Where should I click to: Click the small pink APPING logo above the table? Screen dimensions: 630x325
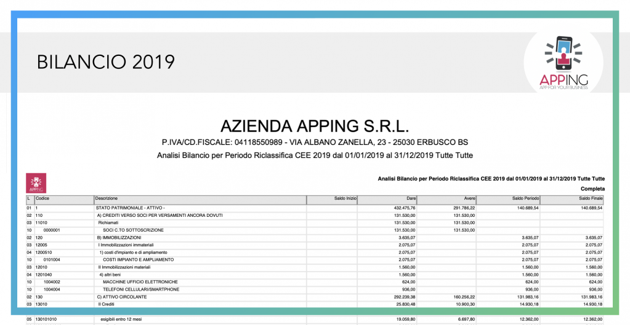[36, 182]
